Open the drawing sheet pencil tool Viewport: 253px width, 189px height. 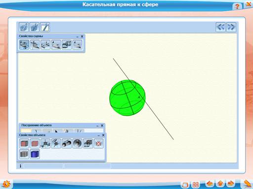[x=45, y=27]
